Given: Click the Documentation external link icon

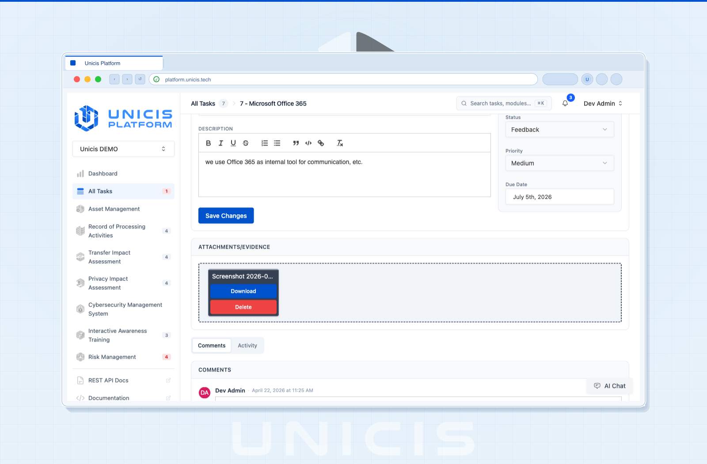Looking at the screenshot, I should [168, 398].
